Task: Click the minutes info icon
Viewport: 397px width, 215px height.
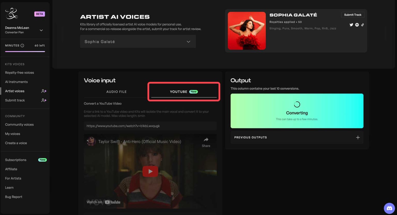Action: [22, 46]
